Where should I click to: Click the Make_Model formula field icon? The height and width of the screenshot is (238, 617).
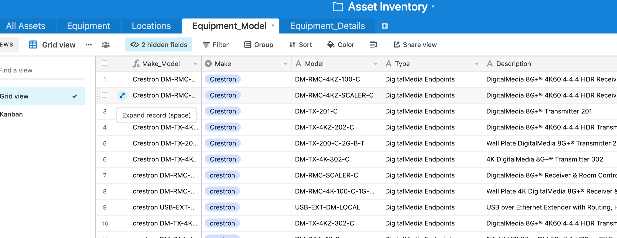click(x=136, y=63)
